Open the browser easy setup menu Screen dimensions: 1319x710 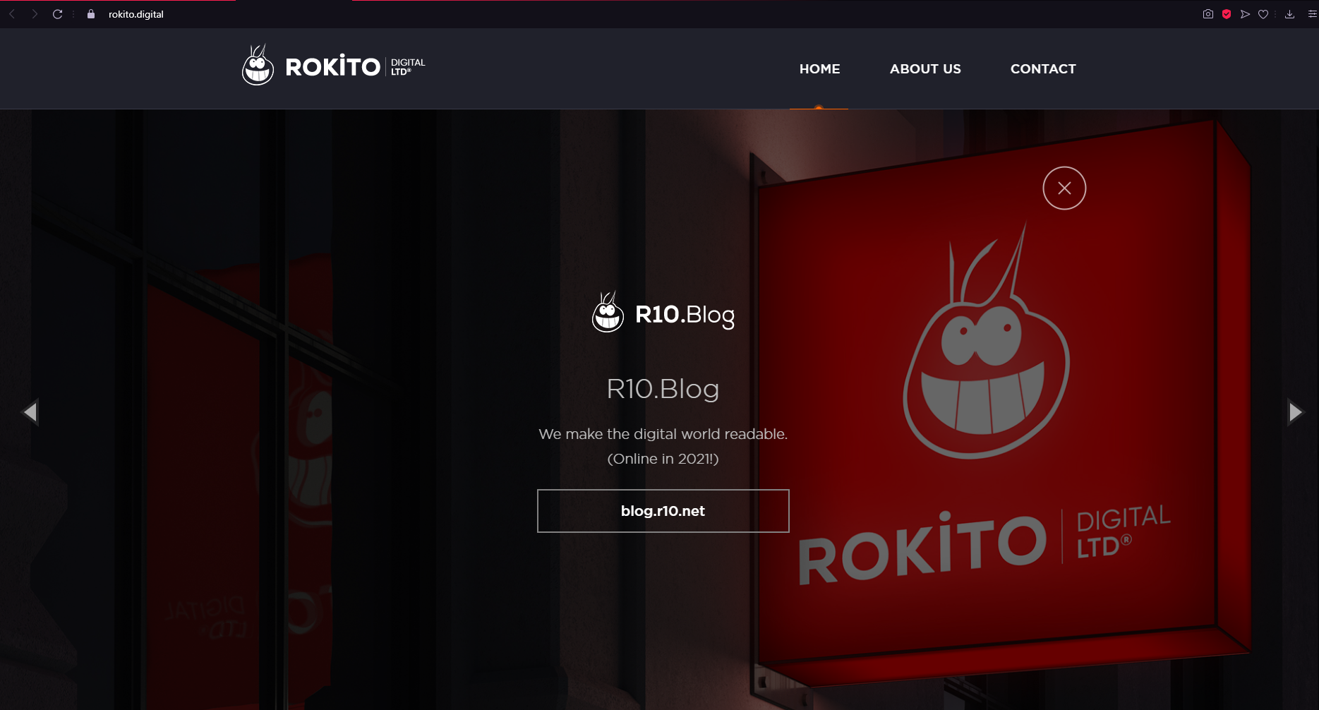[1312, 14]
